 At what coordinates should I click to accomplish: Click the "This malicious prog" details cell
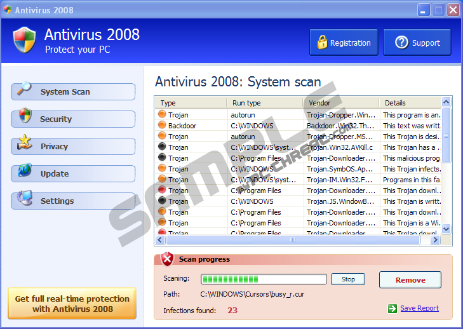click(x=412, y=158)
